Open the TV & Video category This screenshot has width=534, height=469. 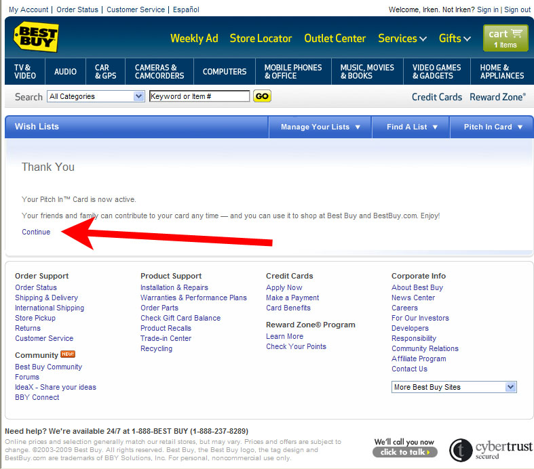(x=25, y=72)
